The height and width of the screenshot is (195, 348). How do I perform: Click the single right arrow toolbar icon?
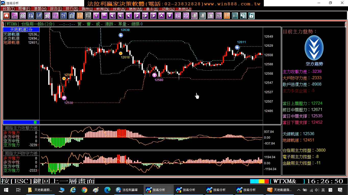coord(137,16)
